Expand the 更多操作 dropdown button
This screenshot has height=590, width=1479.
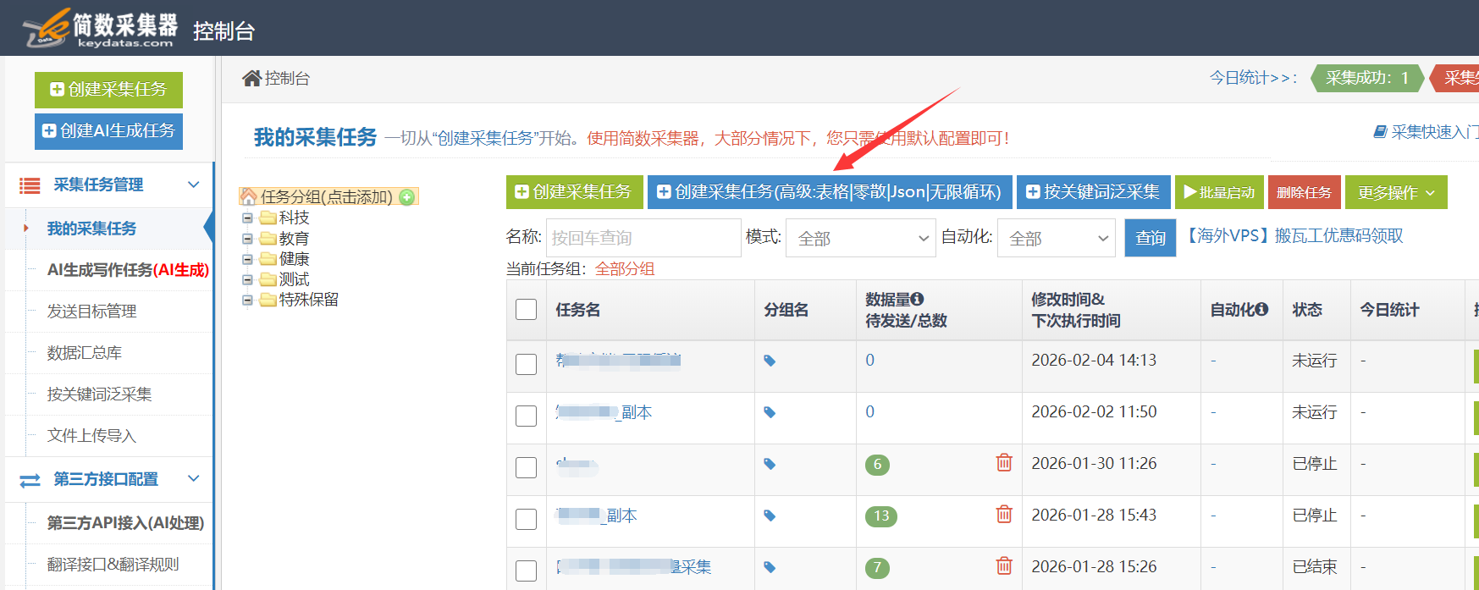pyautogui.click(x=1395, y=193)
